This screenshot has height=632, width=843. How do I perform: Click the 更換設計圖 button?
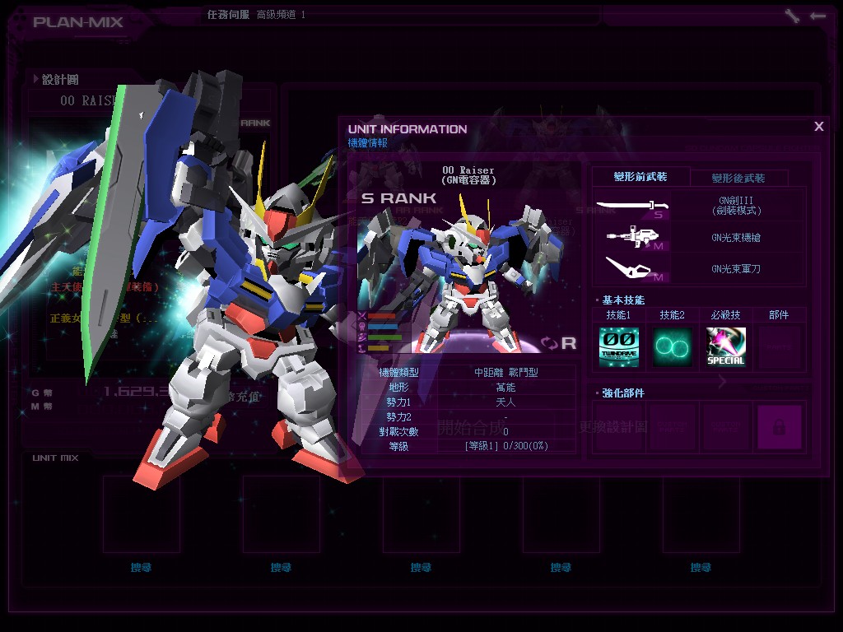pyautogui.click(x=613, y=427)
